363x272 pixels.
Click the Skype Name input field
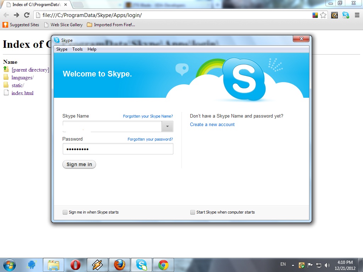tap(112, 126)
